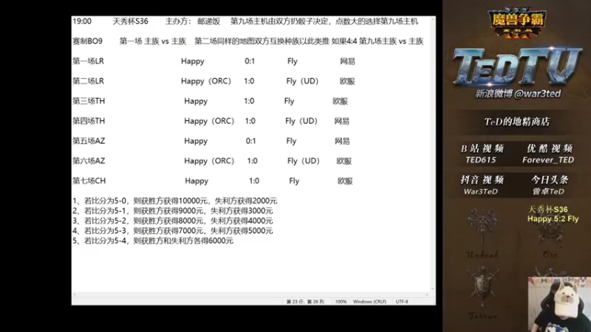This screenshot has width=591, height=332.
Task: Select the streamer webcam thumbnail
Action: 559,305
